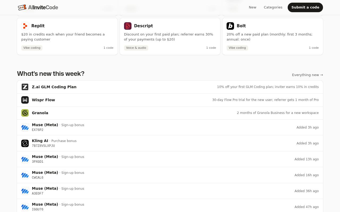Click the Kling AI listing name
Screen dimensions: 340x212
(x=40, y=141)
